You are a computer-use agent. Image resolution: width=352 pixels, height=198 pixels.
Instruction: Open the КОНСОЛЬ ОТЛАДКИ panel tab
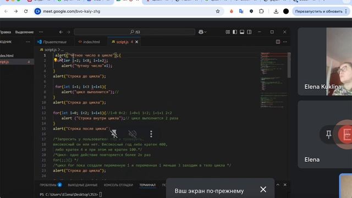[118, 185]
